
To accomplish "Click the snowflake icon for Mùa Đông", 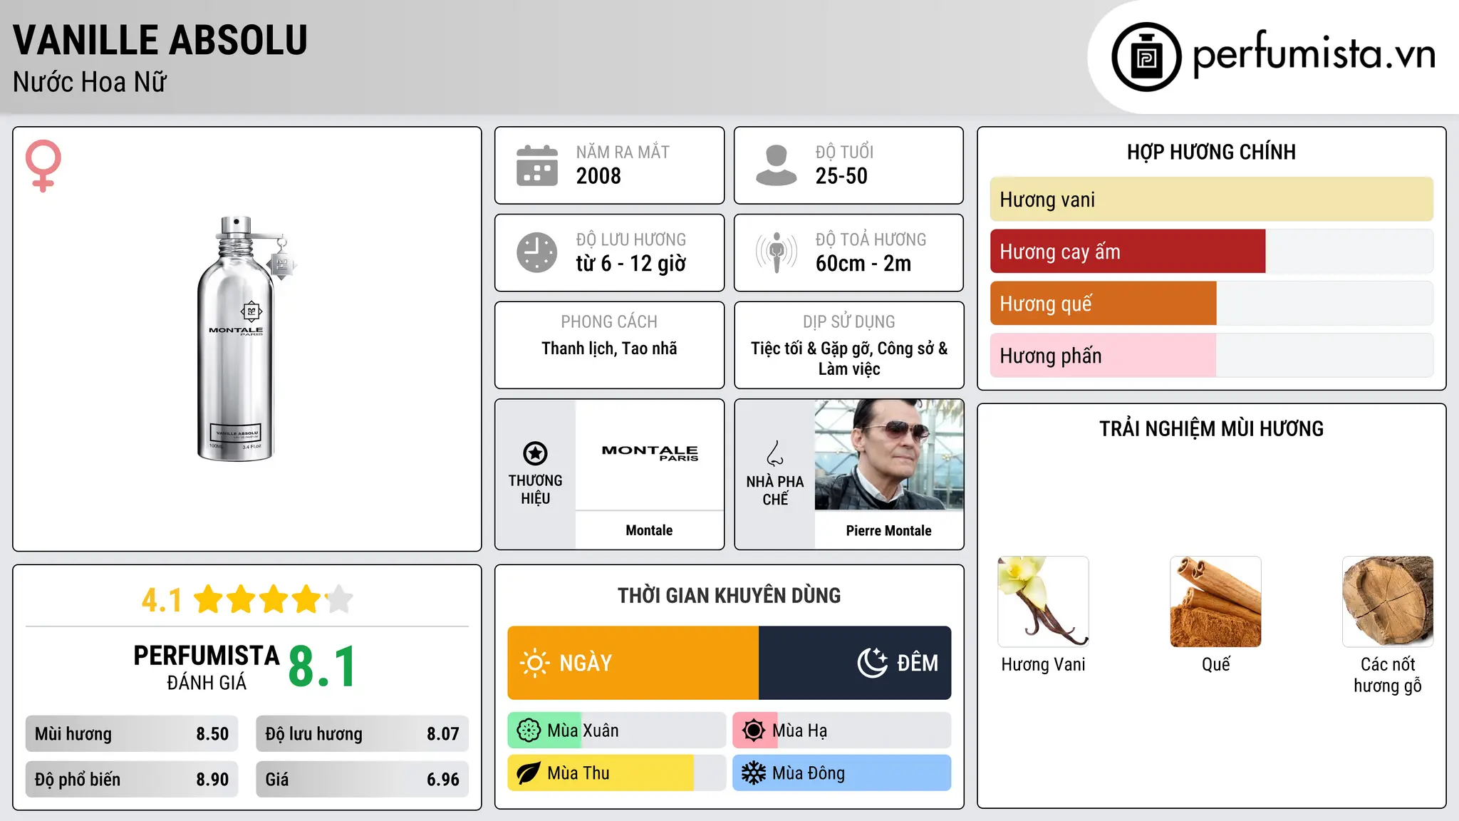I will [754, 773].
